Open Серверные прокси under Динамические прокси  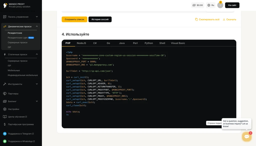(17, 42)
